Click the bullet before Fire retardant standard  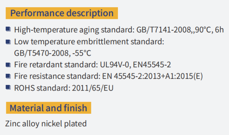click(8, 65)
